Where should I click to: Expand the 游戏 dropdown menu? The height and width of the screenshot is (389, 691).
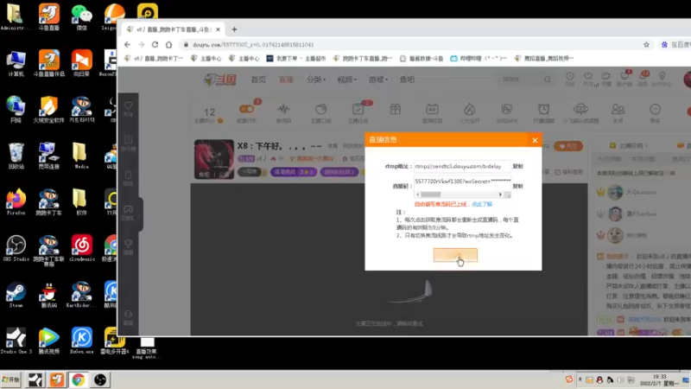point(377,80)
